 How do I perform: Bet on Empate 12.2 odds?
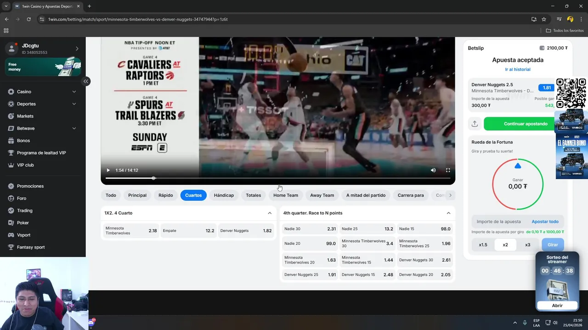pos(188,231)
